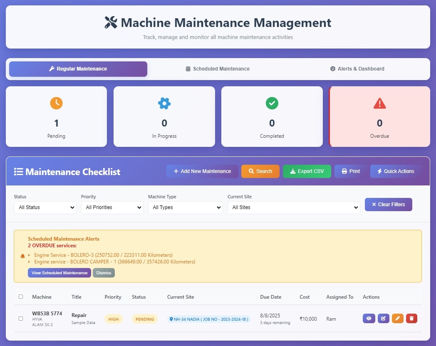This screenshot has height=346, width=436.
Task: Click the red Overdue warning triangle icon
Action: point(379,103)
